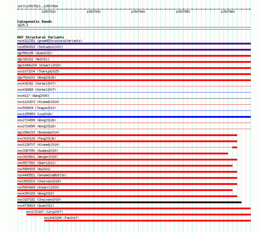259x232 pixels.
Task: Click the nsv4322351 gnomADStructuralVariants label
Action: point(50,41)
